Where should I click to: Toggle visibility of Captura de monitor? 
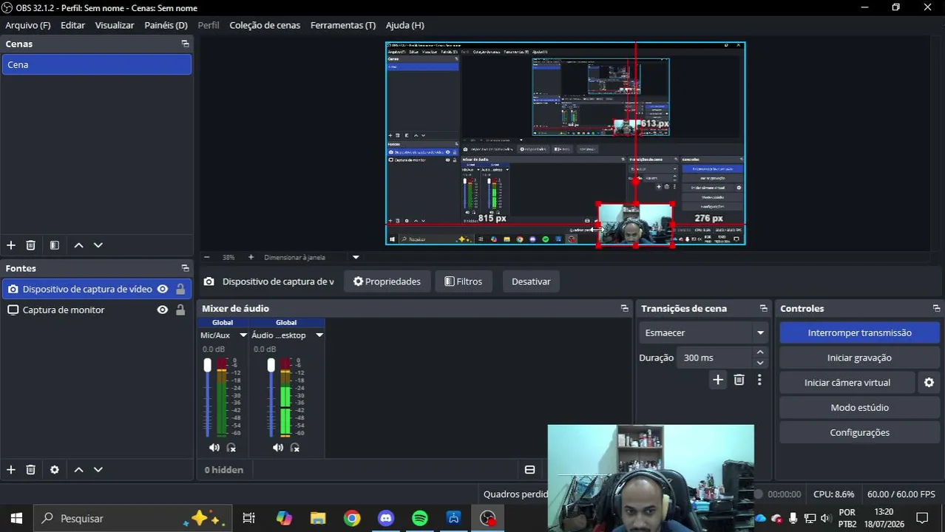(x=163, y=310)
